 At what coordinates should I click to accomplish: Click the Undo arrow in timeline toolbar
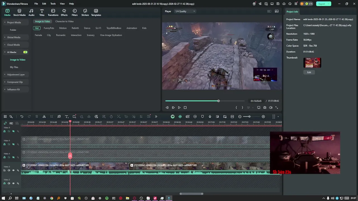(22, 116)
